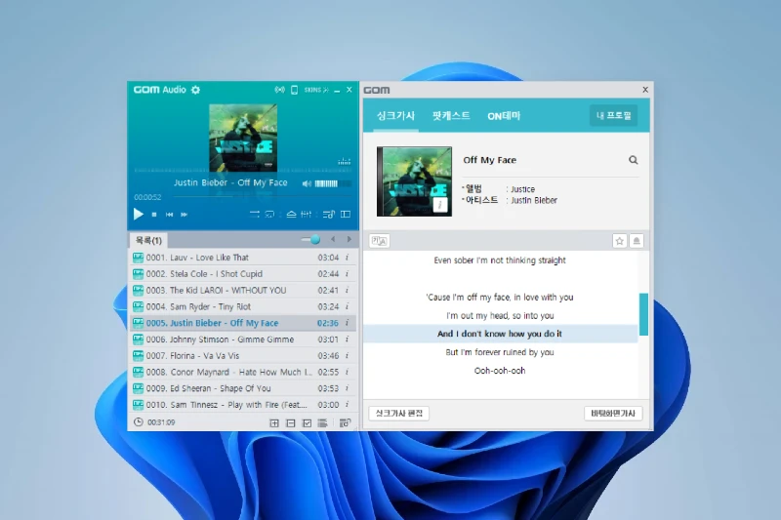Select track 0002 Stela Cole - I Shot Cupid
This screenshot has height=520, width=781.
(242, 274)
